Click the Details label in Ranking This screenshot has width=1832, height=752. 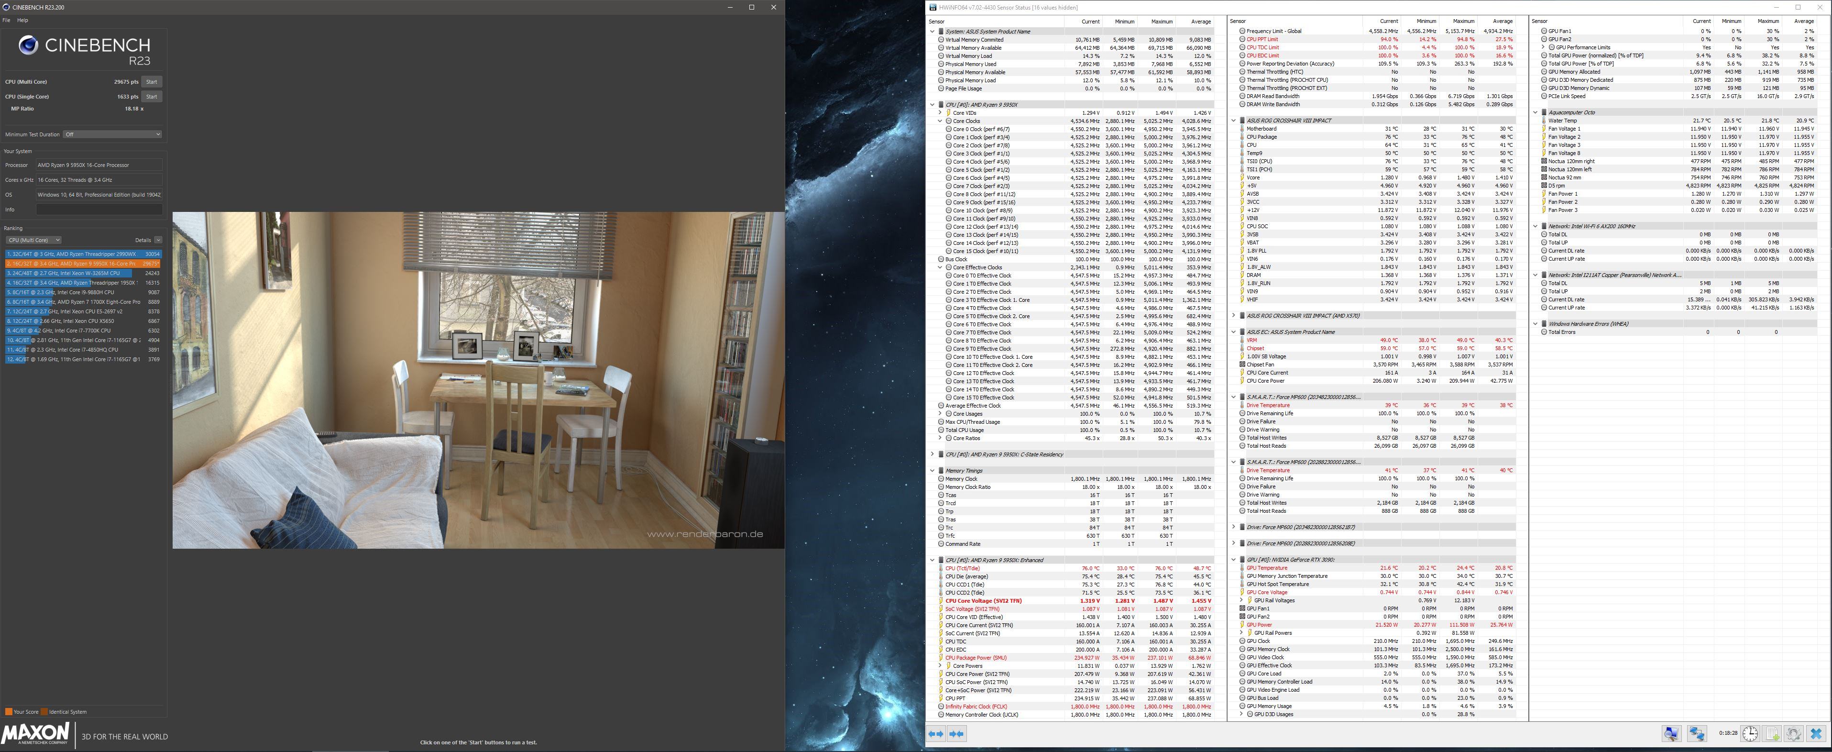point(143,240)
